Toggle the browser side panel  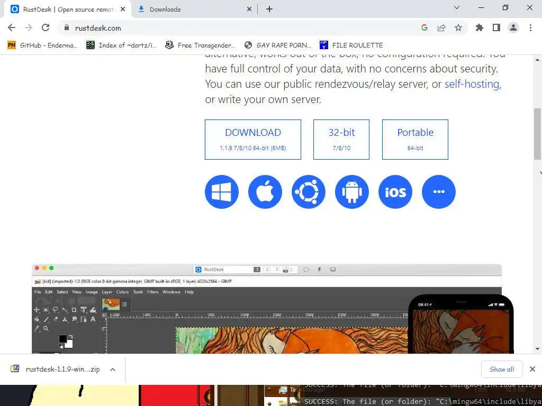coord(496,28)
